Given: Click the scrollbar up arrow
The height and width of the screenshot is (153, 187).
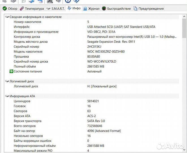Looking at the screenshot, I should click(x=184, y=17).
